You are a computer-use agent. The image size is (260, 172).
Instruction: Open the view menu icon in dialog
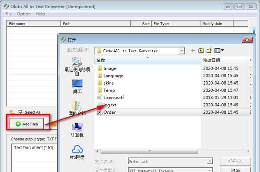click(x=219, y=50)
